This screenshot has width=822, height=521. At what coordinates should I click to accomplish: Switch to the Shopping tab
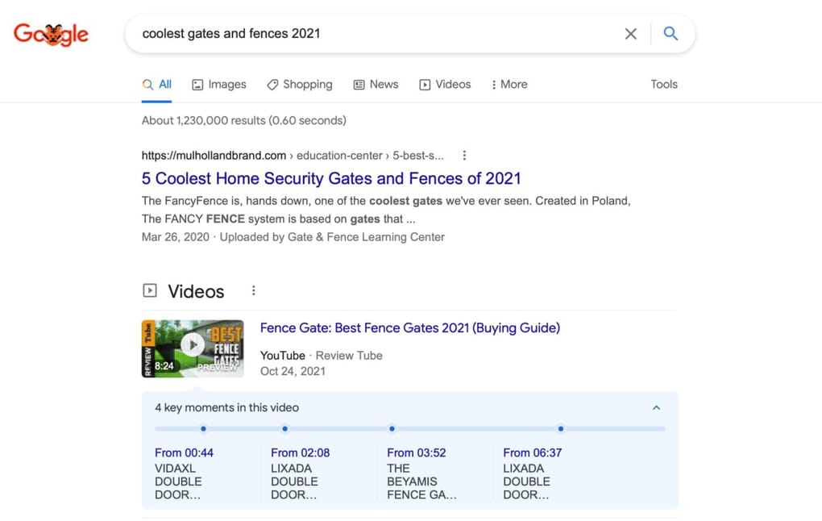(x=299, y=85)
